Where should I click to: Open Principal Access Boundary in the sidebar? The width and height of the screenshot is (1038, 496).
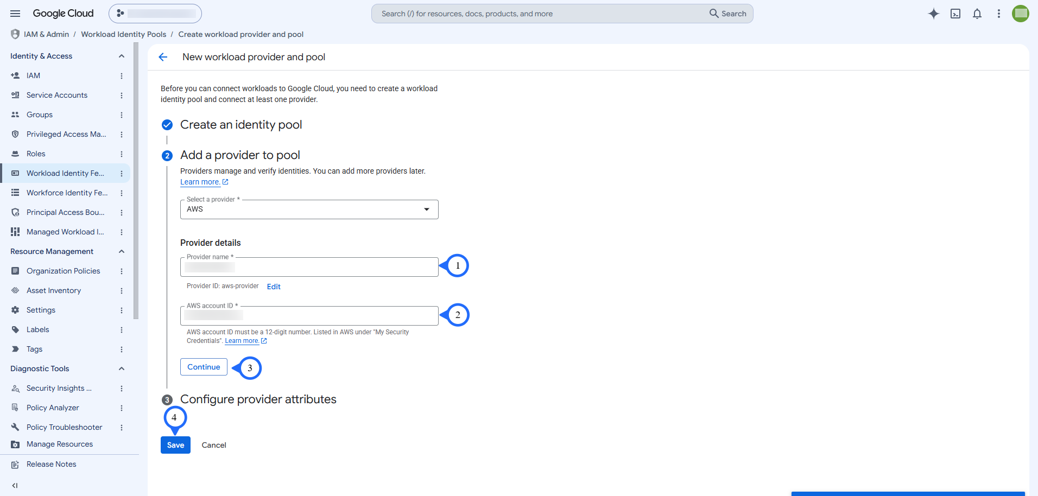pyautogui.click(x=65, y=212)
